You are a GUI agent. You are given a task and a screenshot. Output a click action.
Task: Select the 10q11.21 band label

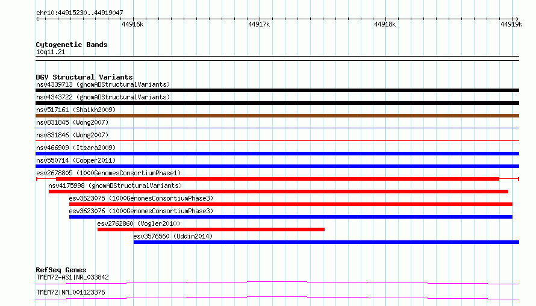51,52
